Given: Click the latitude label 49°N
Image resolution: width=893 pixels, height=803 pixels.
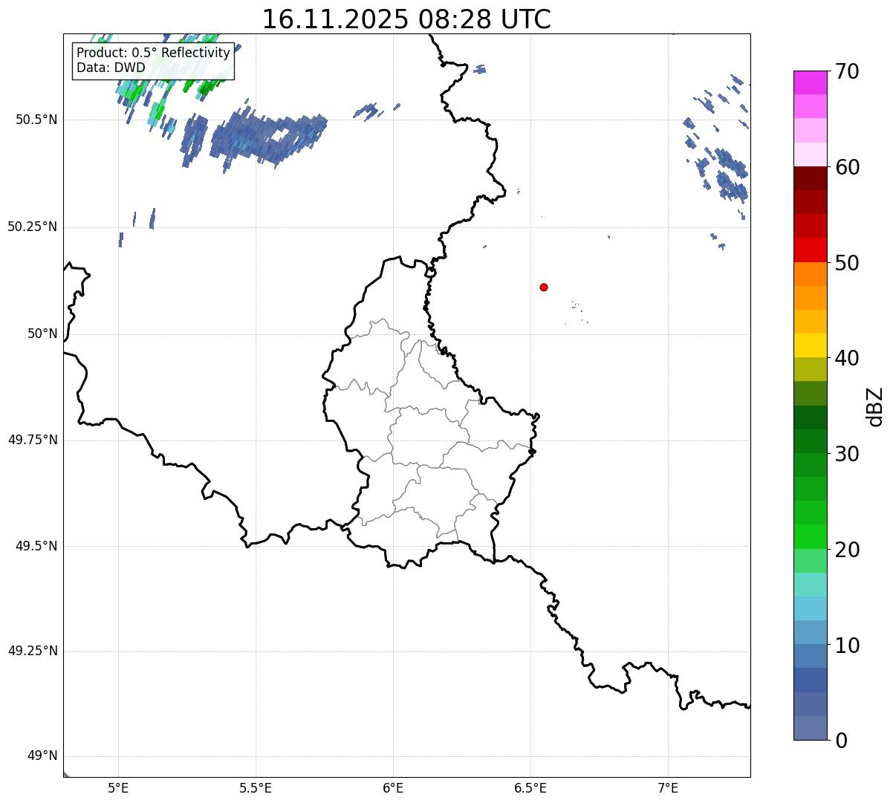Looking at the screenshot, I should [42, 755].
